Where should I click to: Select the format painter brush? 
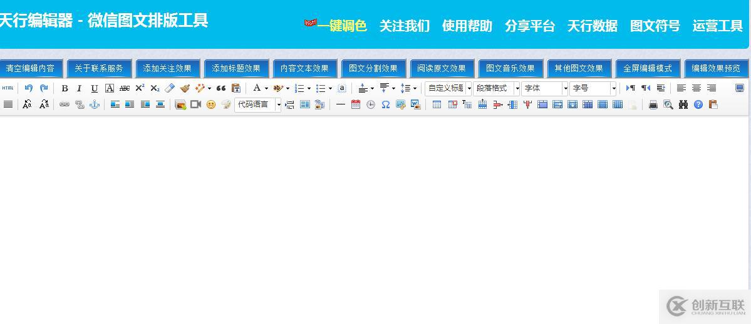point(185,88)
